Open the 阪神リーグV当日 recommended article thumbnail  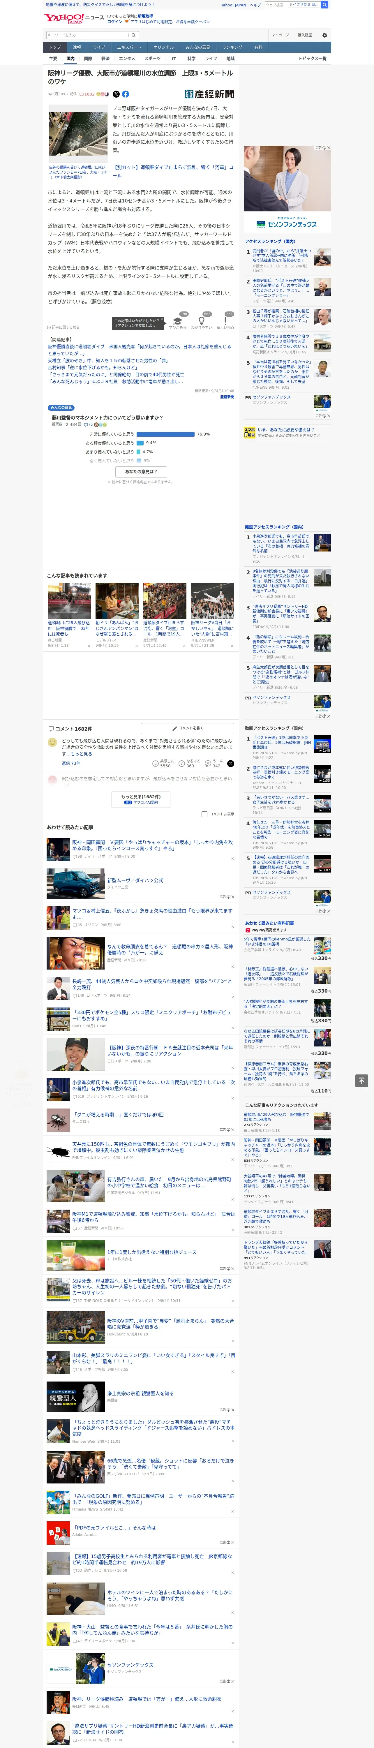tap(212, 600)
